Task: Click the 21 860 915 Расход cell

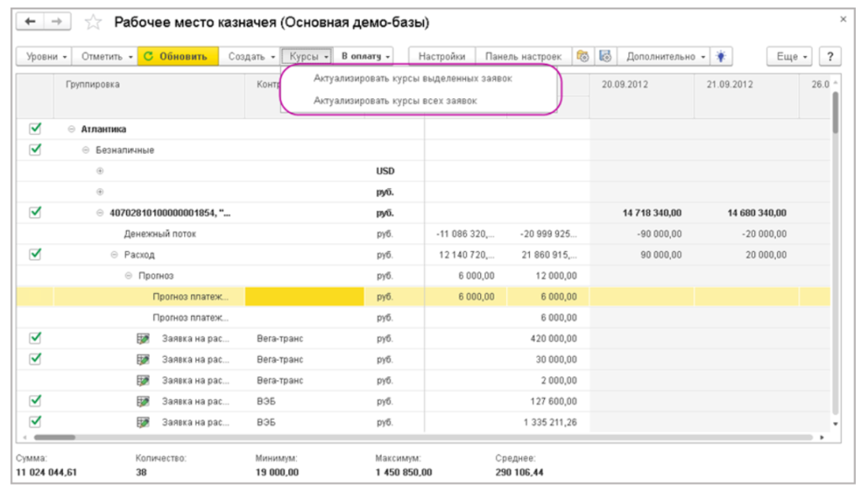Action: click(549, 254)
